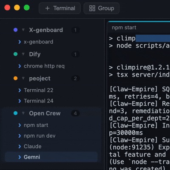Click the 'node scripts/a' terminal line
Viewport: 170px width, 170px height.
pos(139,45)
